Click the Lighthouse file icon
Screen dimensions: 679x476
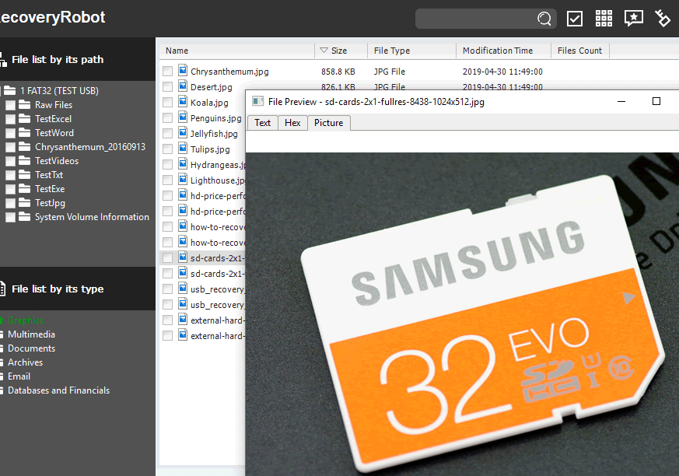tap(184, 180)
